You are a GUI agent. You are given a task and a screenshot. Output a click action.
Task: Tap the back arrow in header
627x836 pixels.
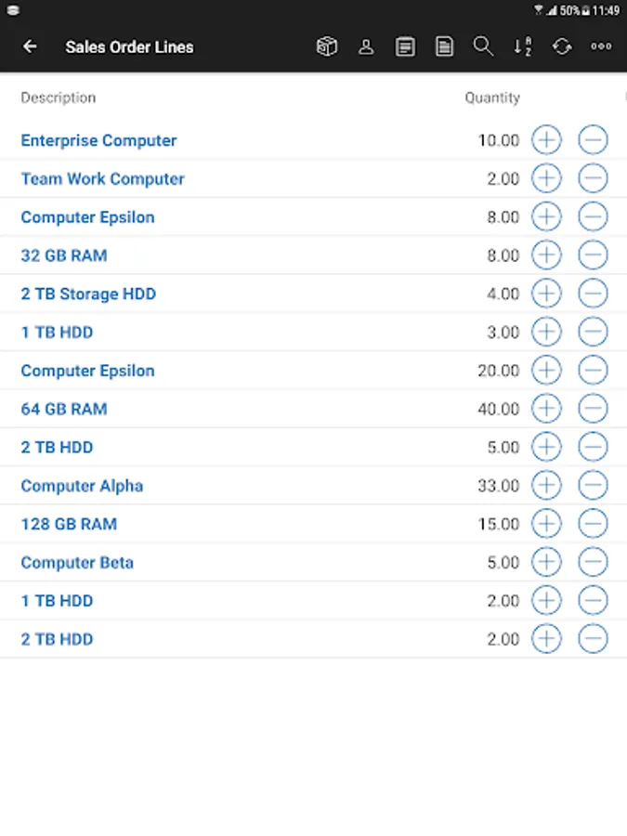[x=31, y=46]
